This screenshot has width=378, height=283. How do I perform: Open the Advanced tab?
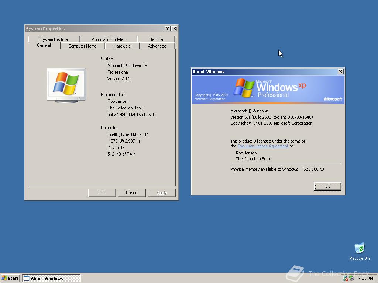(x=157, y=46)
